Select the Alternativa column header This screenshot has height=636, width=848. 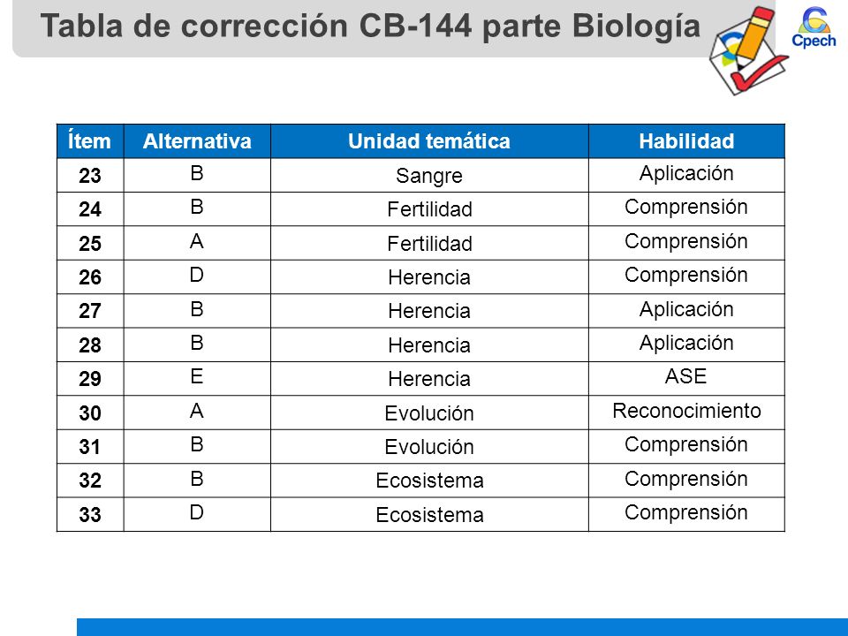coord(197,141)
